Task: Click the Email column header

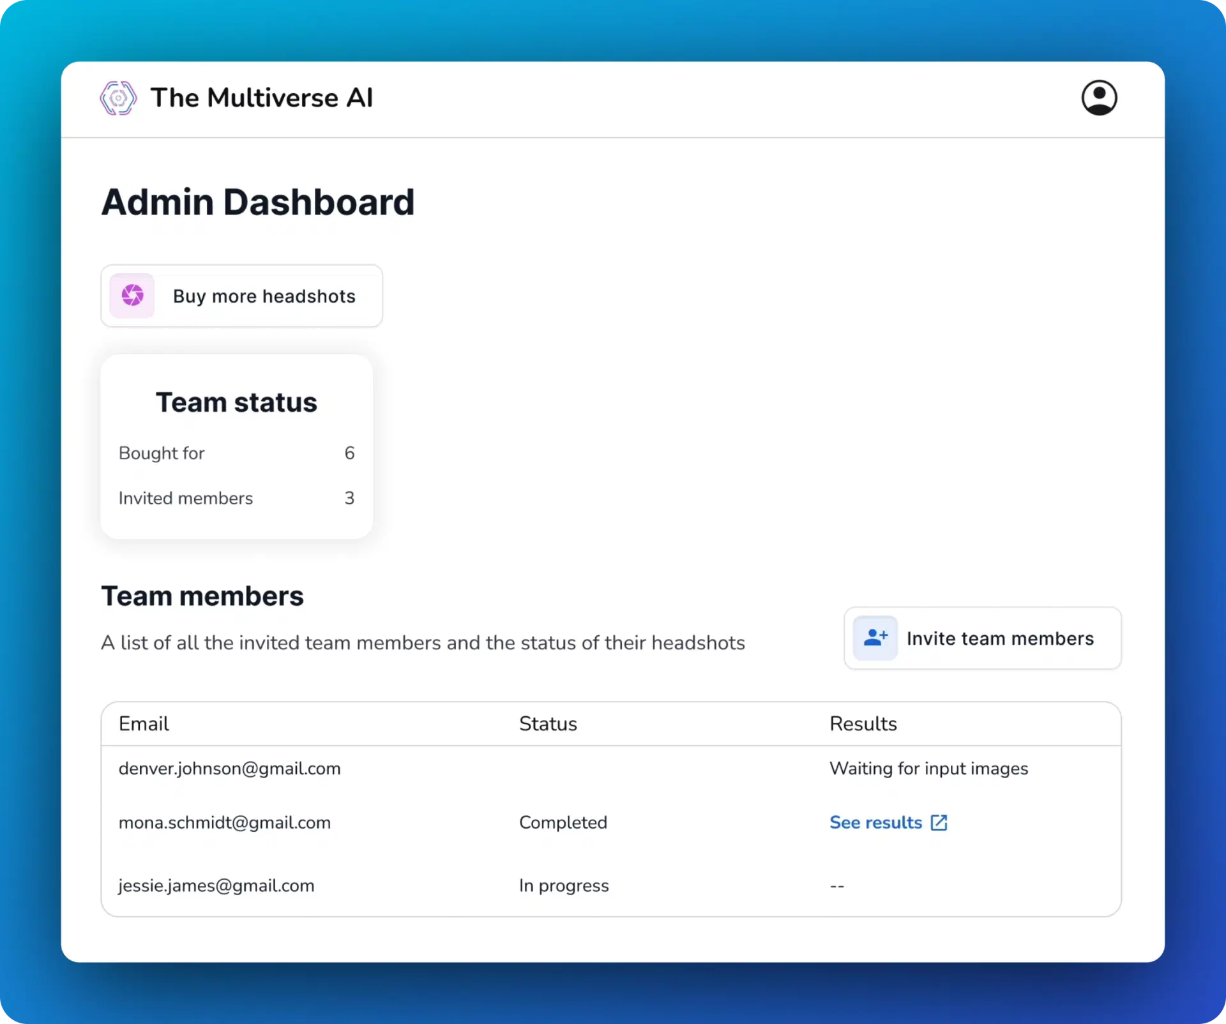Action: [144, 723]
